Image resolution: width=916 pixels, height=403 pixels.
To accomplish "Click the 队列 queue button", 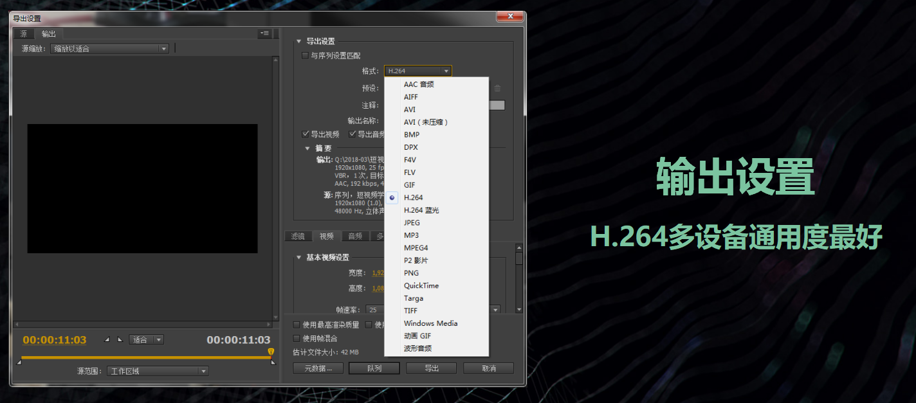I will 374,368.
